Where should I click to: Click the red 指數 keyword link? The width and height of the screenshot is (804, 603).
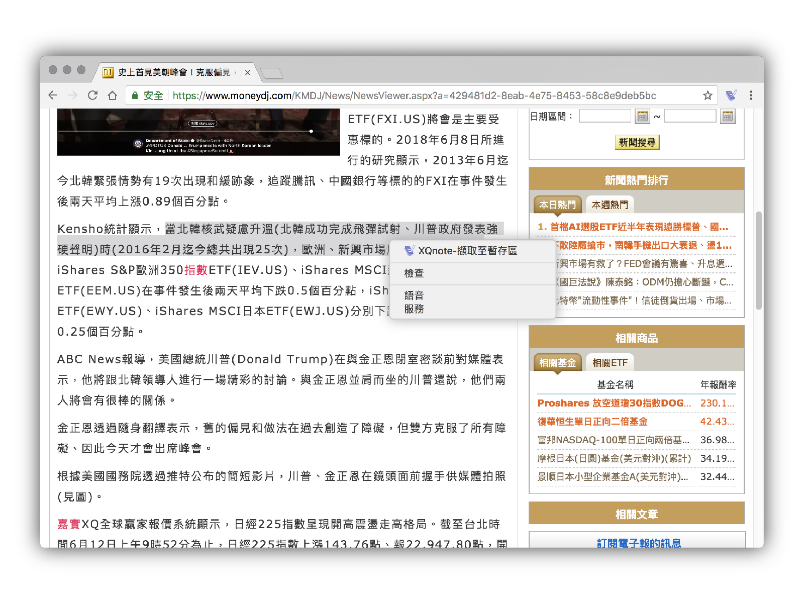point(196,270)
